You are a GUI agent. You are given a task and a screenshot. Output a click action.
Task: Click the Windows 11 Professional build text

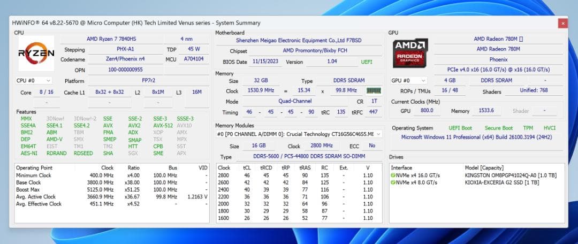pos(476,137)
